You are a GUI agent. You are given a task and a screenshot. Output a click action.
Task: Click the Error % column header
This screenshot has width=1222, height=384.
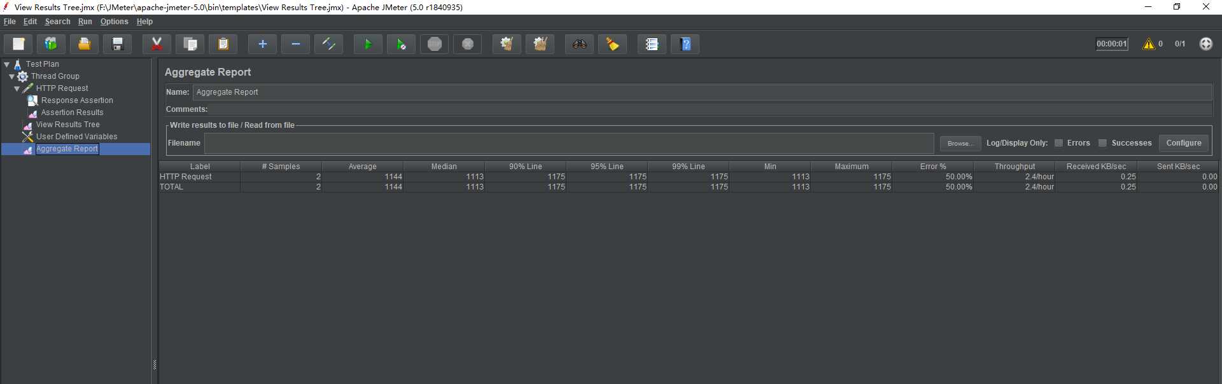click(932, 167)
